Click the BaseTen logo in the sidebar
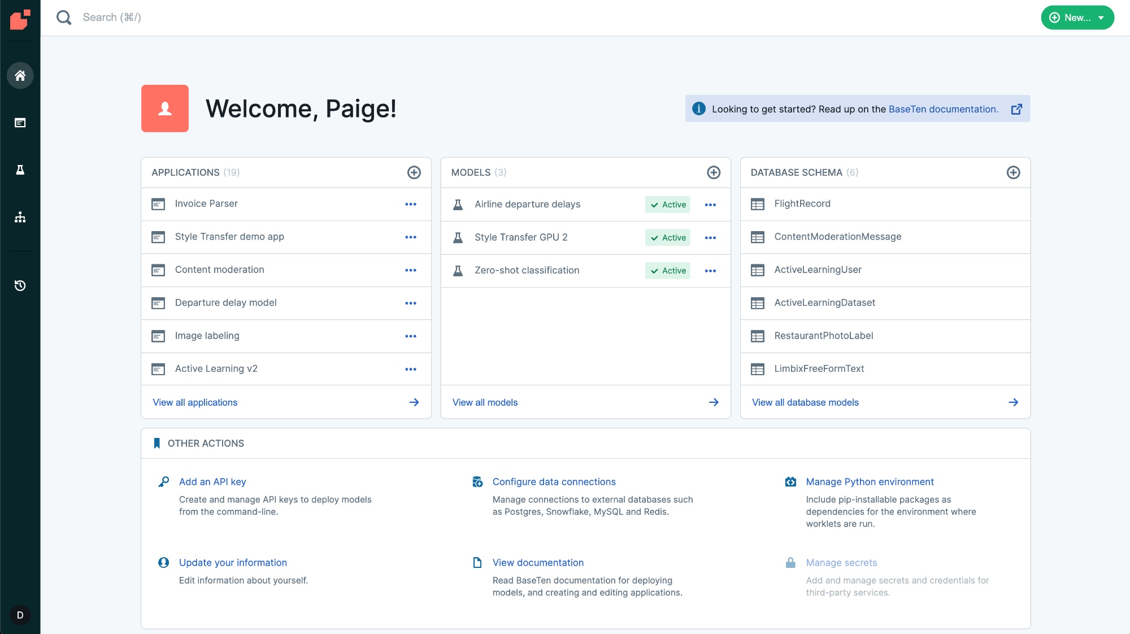This screenshot has width=1130, height=634. 20,19
